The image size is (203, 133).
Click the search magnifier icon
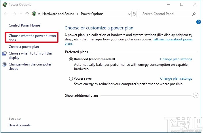(x=194, y=14)
